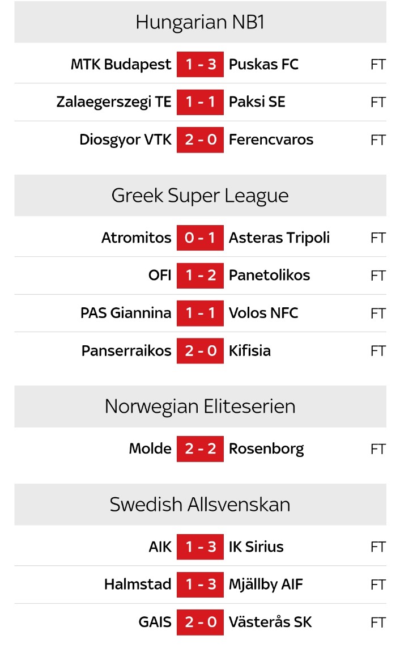Open the Molde vs Rosenborg 2 - 2 score
This screenshot has height=652, width=400.
(x=200, y=449)
